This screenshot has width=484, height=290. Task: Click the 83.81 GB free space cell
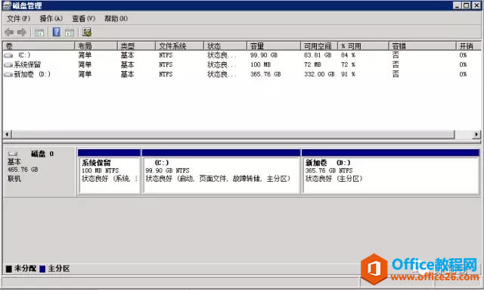pos(318,55)
